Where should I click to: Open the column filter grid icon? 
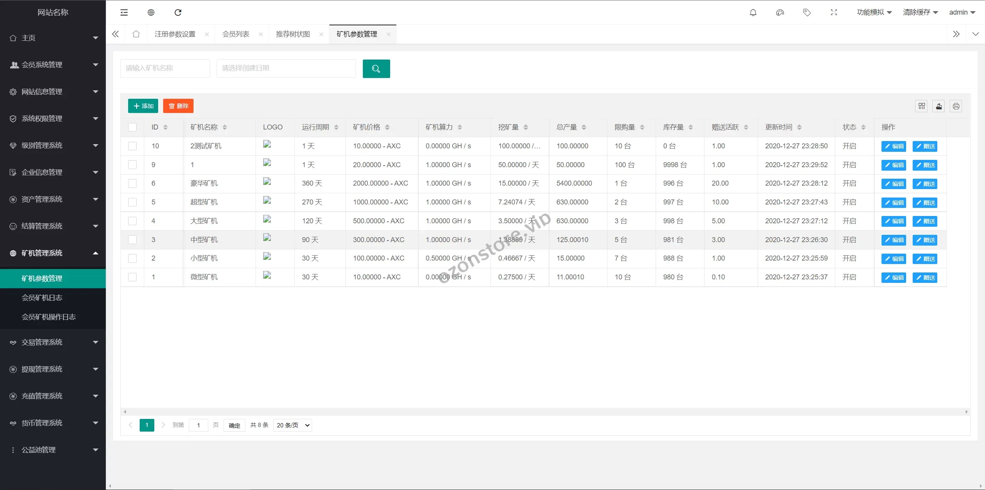coord(922,106)
